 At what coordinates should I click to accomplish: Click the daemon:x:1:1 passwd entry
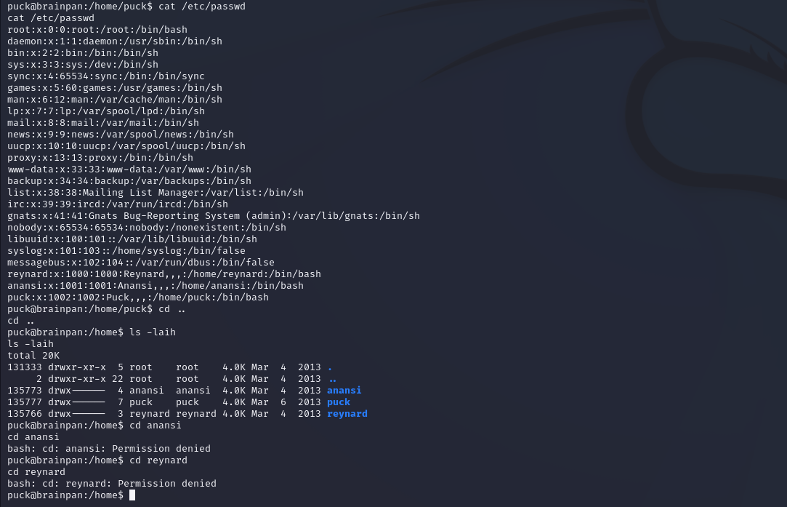[114, 41]
